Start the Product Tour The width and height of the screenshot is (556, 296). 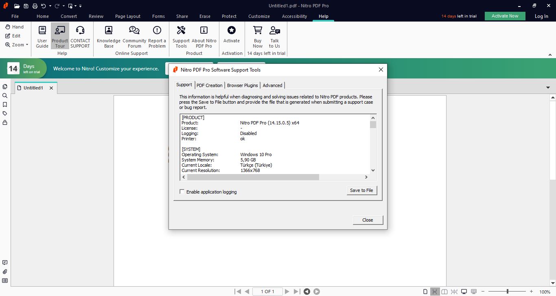click(x=60, y=37)
